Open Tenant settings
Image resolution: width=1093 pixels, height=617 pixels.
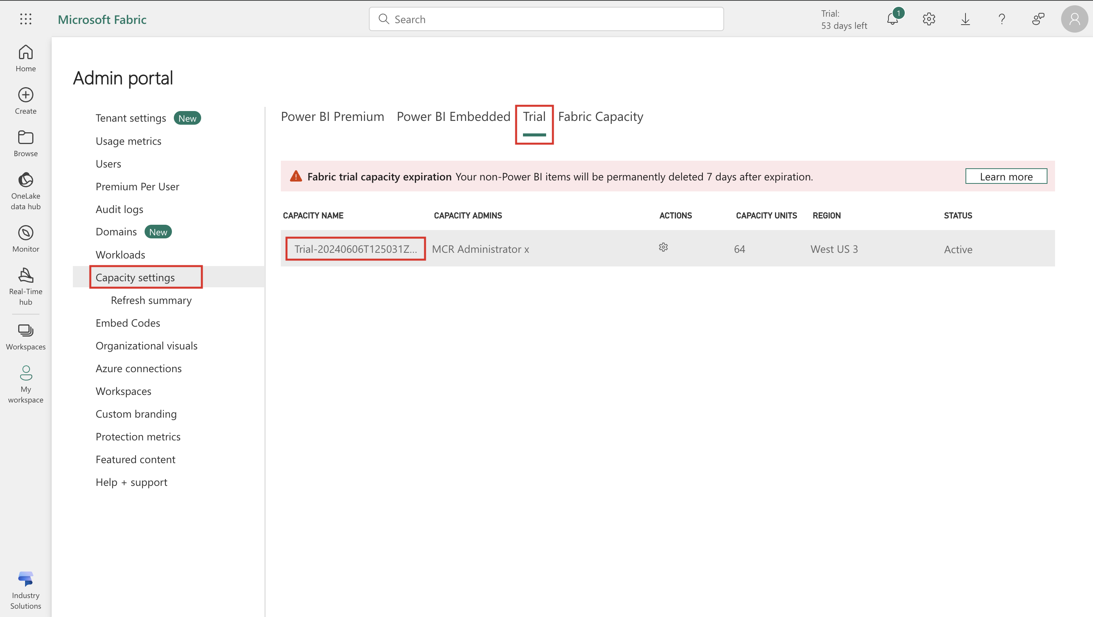tap(131, 118)
